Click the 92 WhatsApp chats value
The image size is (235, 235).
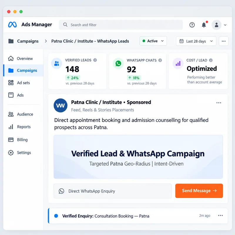click(x=131, y=69)
